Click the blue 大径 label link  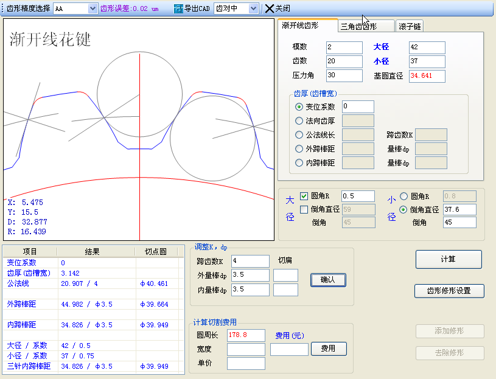(x=381, y=47)
